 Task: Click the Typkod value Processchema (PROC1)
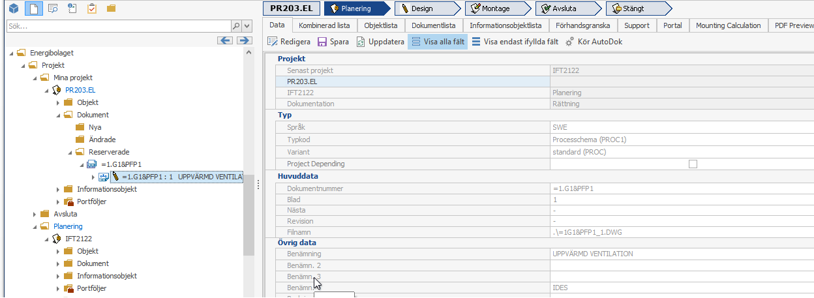(x=590, y=140)
